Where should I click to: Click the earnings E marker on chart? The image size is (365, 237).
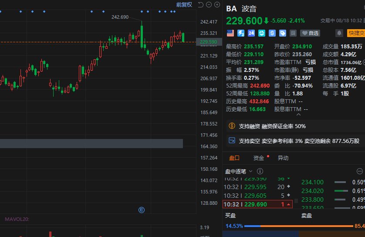(142, 210)
